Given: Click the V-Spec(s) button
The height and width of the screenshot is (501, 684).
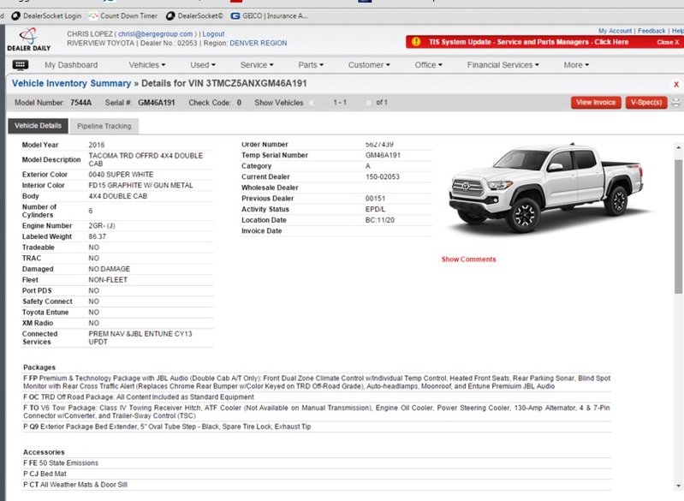Looking at the screenshot, I should [646, 103].
